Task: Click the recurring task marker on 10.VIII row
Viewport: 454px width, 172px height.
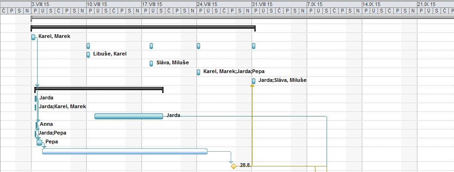Action: coord(88,46)
